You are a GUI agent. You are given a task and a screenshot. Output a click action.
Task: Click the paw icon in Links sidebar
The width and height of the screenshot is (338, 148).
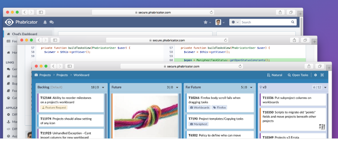click(x=8, y=98)
